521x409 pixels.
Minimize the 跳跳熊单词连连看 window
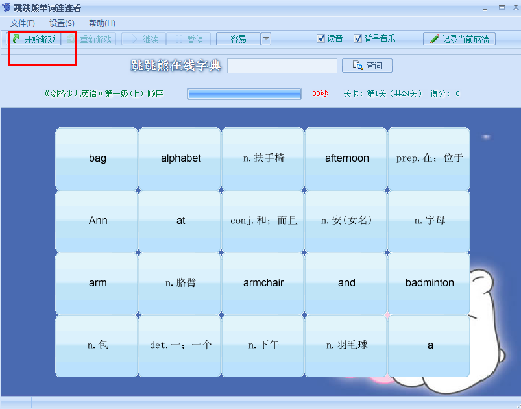tap(485, 8)
